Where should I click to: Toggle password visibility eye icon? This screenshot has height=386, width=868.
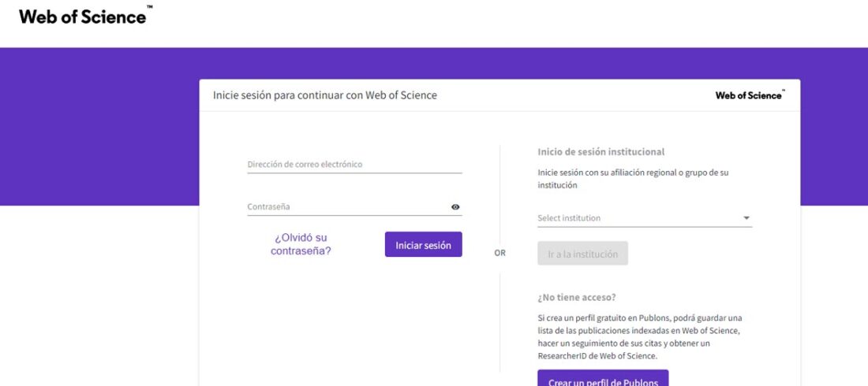tap(455, 207)
